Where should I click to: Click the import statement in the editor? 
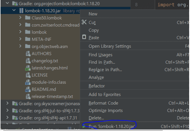tap(173, 5)
